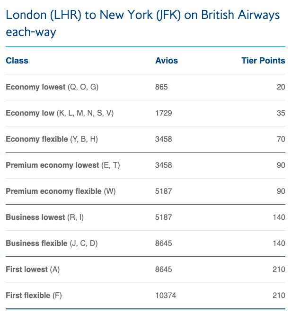
Task: Click the First lowest (A) row label
Action: pos(33,270)
